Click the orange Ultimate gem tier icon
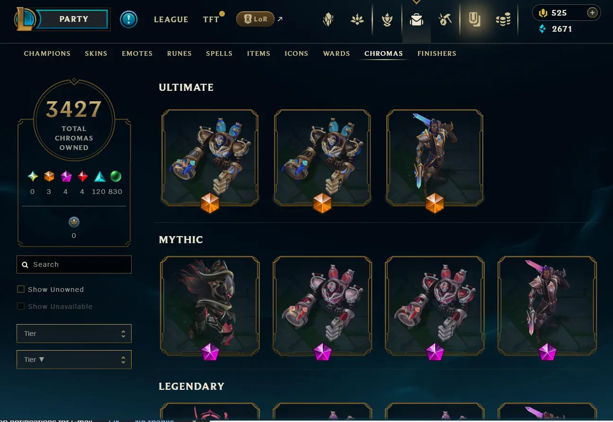The image size is (613, 422). pyautogui.click(x=49, y=176)
